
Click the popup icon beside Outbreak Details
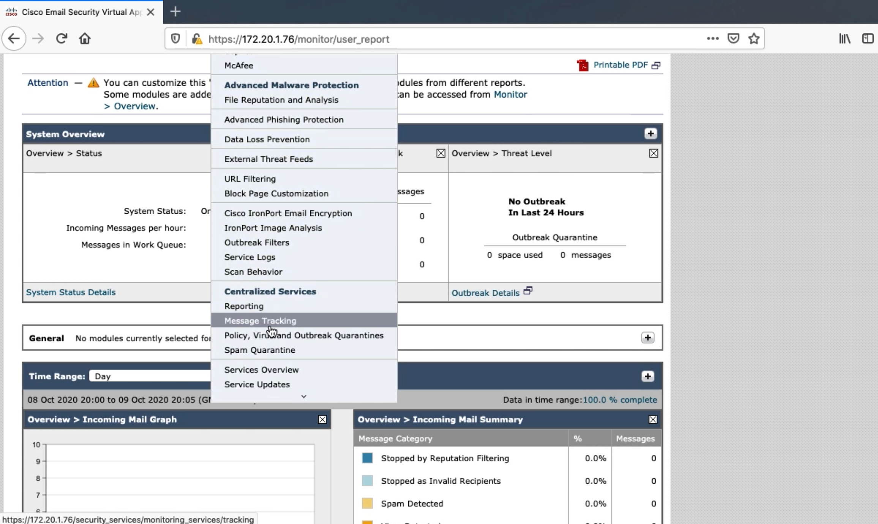click(528, 291)
